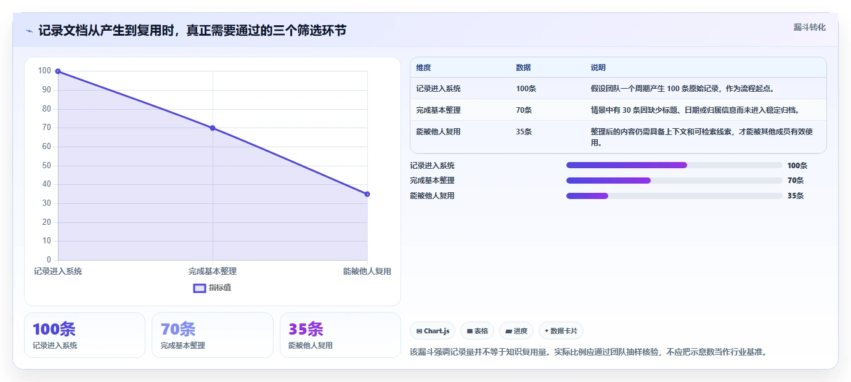Click the progress bar for 完成基本整理
The image size is (851, 382).
(x=674, y=181)
